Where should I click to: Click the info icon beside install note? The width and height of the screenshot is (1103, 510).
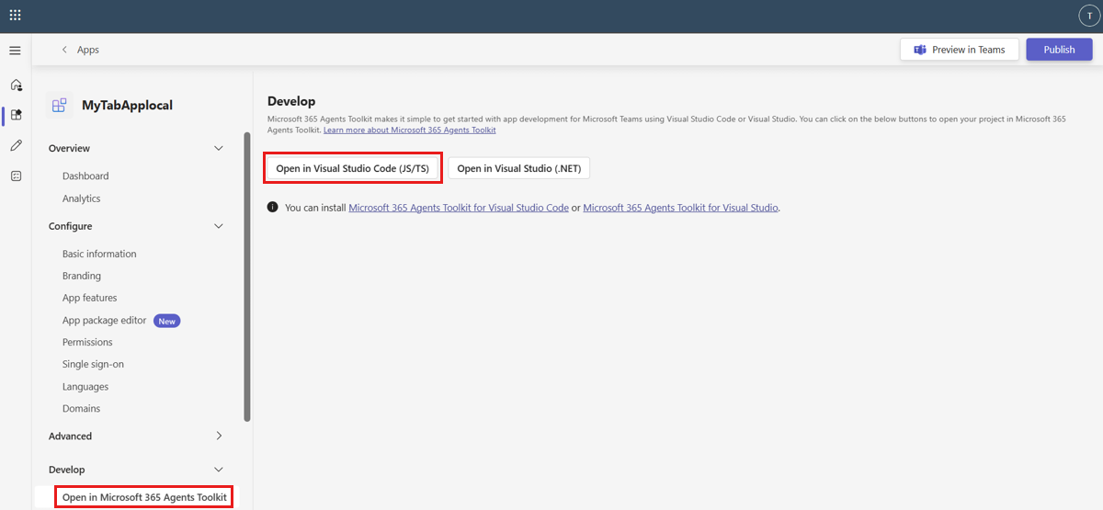pos(272,208)
